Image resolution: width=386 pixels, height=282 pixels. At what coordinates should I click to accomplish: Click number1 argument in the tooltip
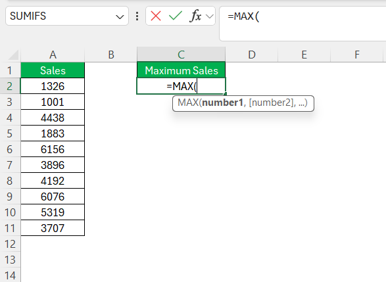coord(222,103)
